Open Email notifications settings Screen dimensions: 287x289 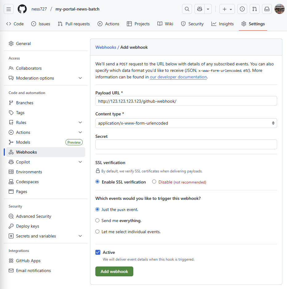pyautogui.click(x=46, y=270)
